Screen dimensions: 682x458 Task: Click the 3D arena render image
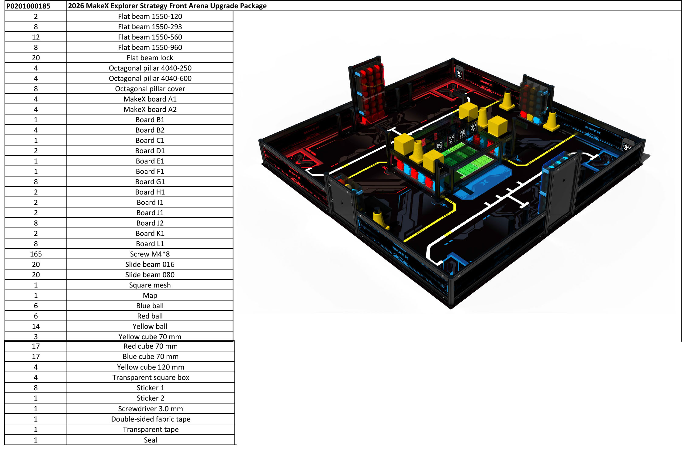pyautogui.click(x=455, y=182)
